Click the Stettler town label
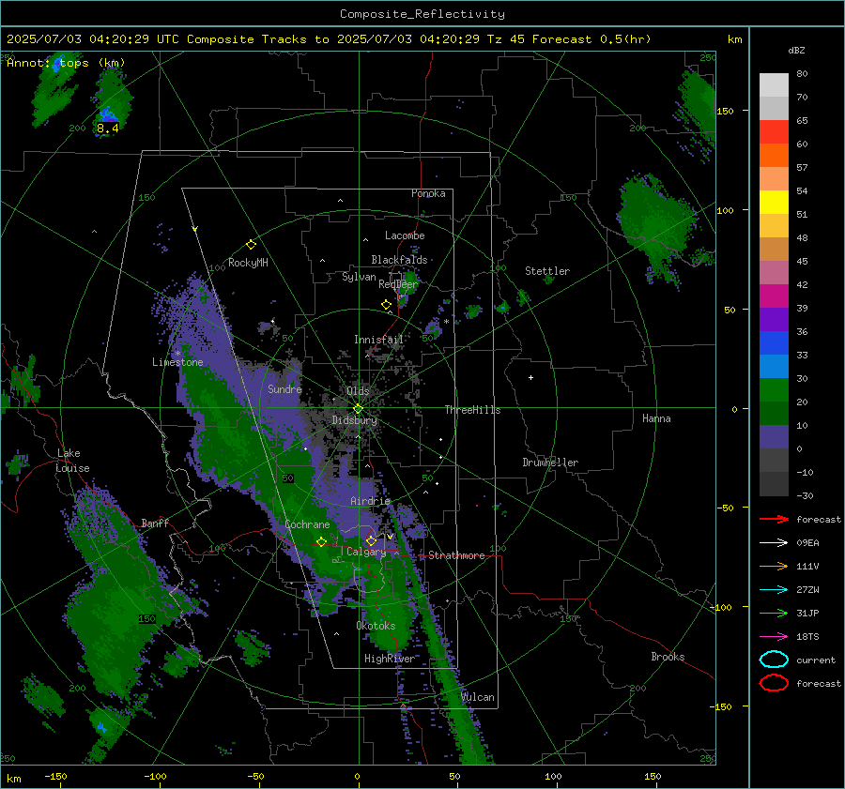This screenshot has width=845, height=789. 547,271
